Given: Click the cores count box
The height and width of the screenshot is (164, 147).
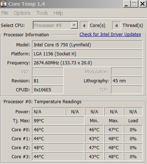Looking at the screenshot, I should click(x=84, y=26).
